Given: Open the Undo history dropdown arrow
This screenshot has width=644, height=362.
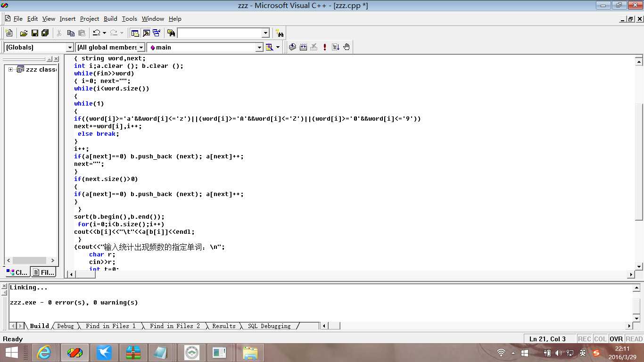Looking at the screenshot, I should (x=104, y=33).
